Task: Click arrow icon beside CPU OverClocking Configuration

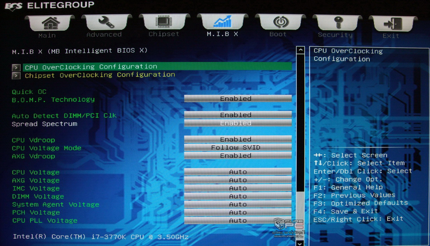Action: 16,67
